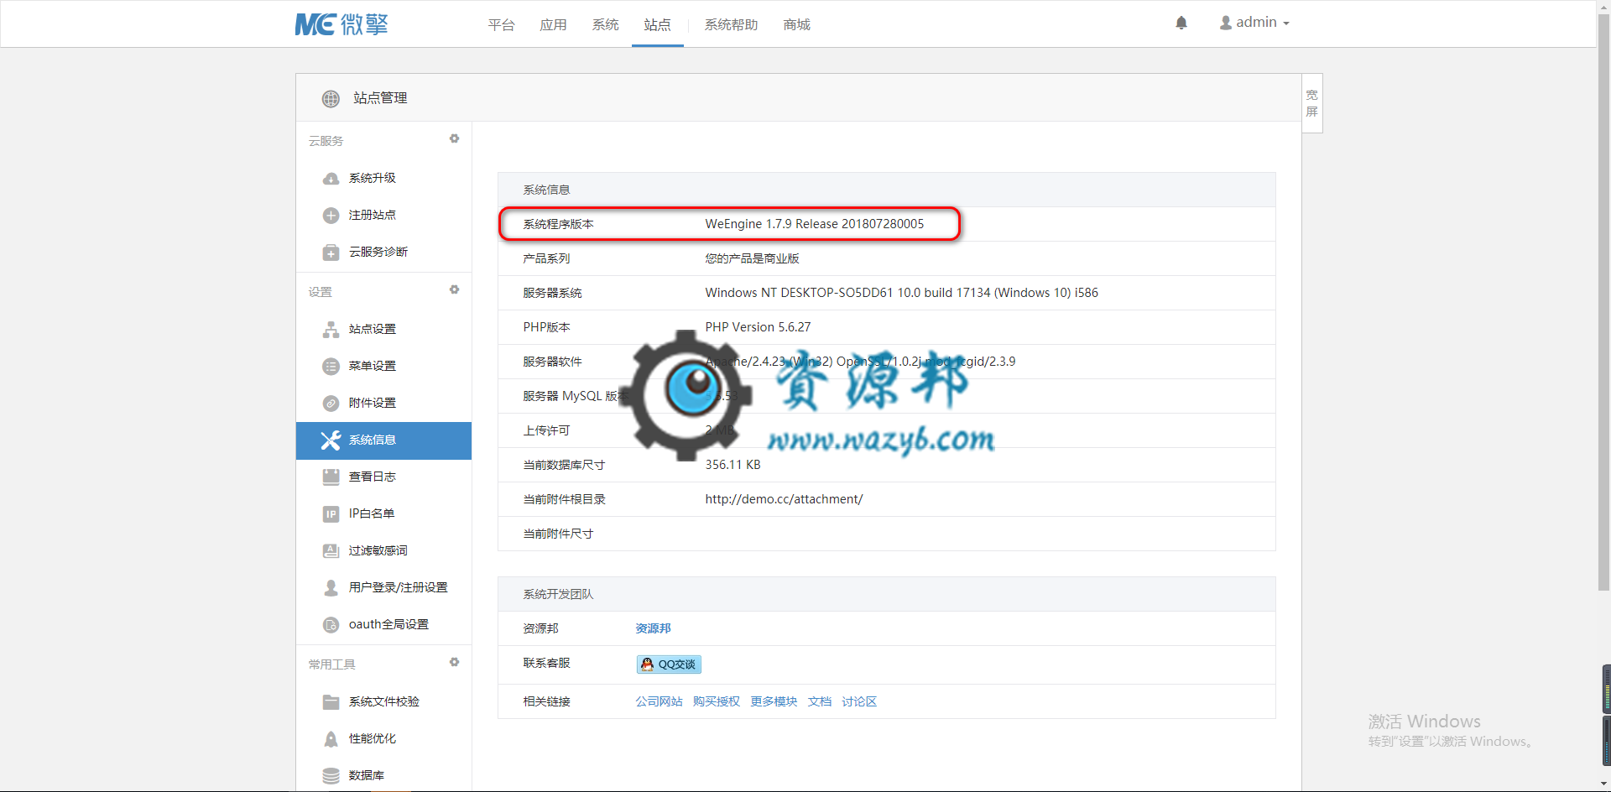Viewport: 1611px width, 792px height.
Task: Click the 系统信息 wrench icon
Action: click(x=331, y=440)
